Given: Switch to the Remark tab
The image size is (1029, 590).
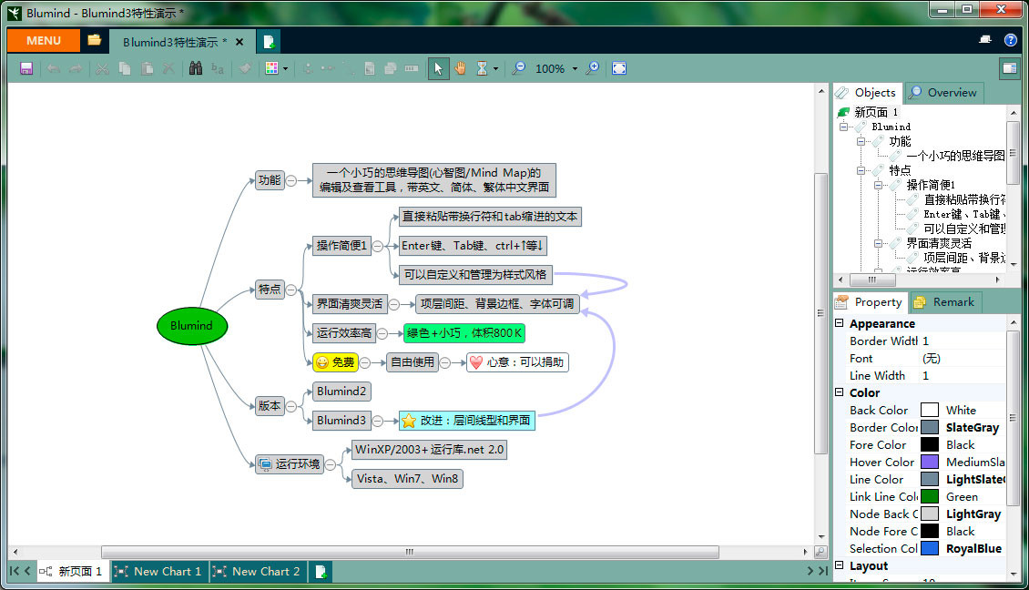Looking at the screenshot, I should coord(945,302).
